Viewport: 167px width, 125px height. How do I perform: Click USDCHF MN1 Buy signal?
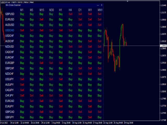[100, 36]
